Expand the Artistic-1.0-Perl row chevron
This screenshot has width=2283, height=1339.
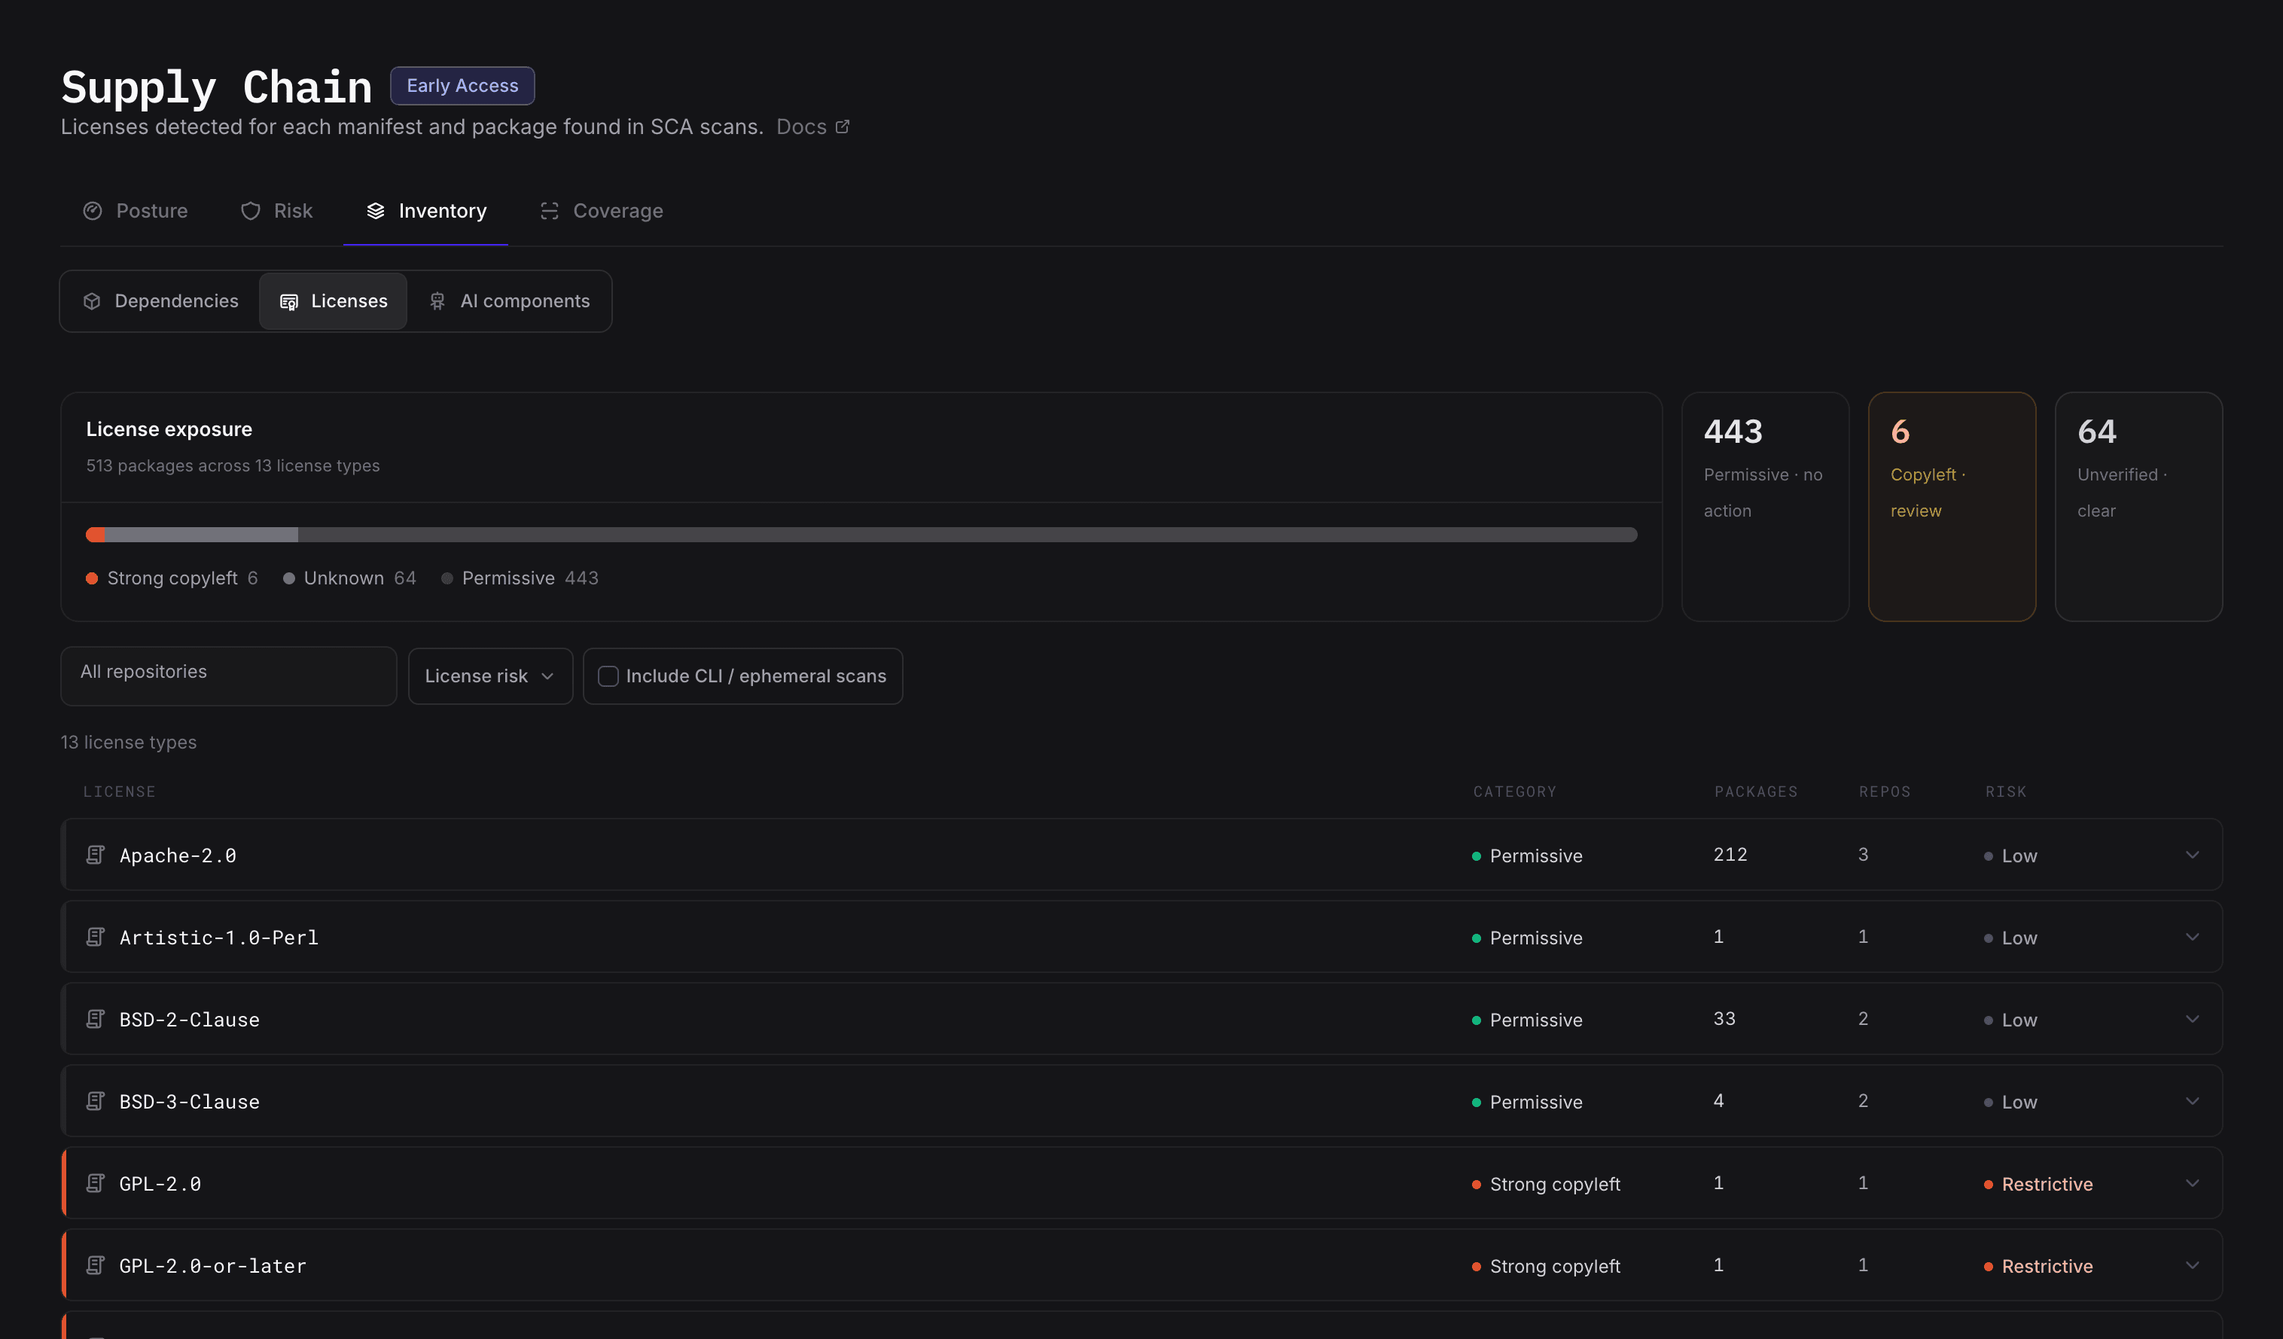2193,937
